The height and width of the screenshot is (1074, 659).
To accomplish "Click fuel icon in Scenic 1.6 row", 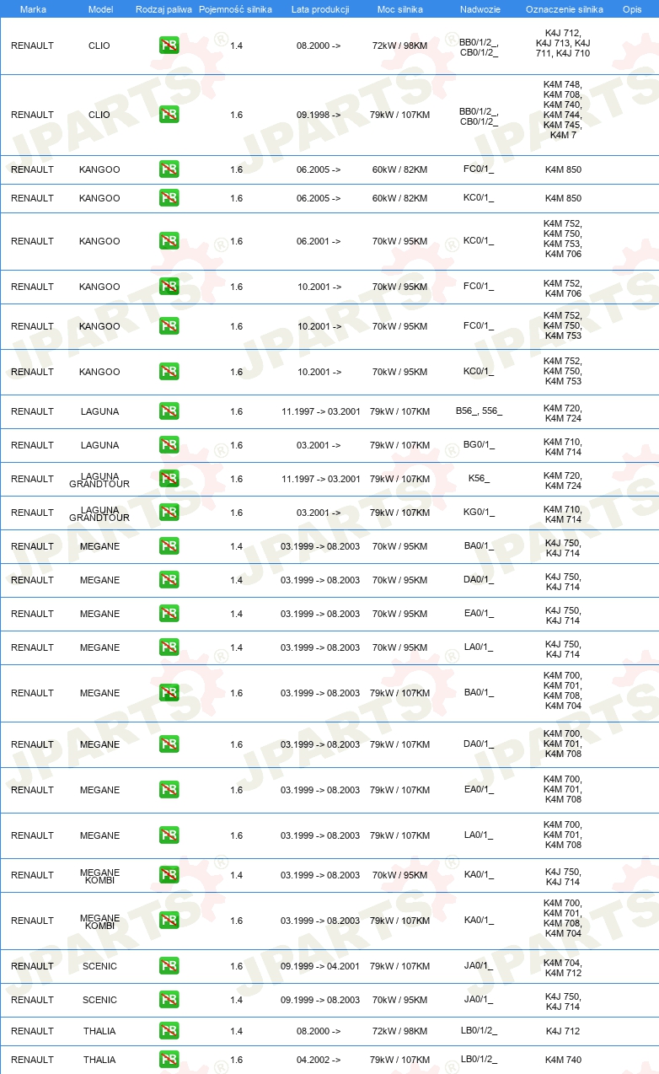I will click(x=169, y=966).
